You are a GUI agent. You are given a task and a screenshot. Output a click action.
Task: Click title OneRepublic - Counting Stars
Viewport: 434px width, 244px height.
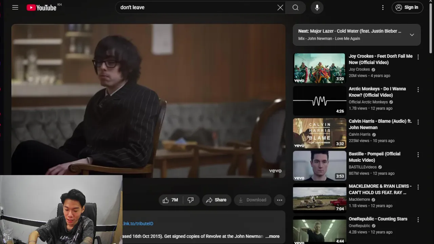(378, 219)
